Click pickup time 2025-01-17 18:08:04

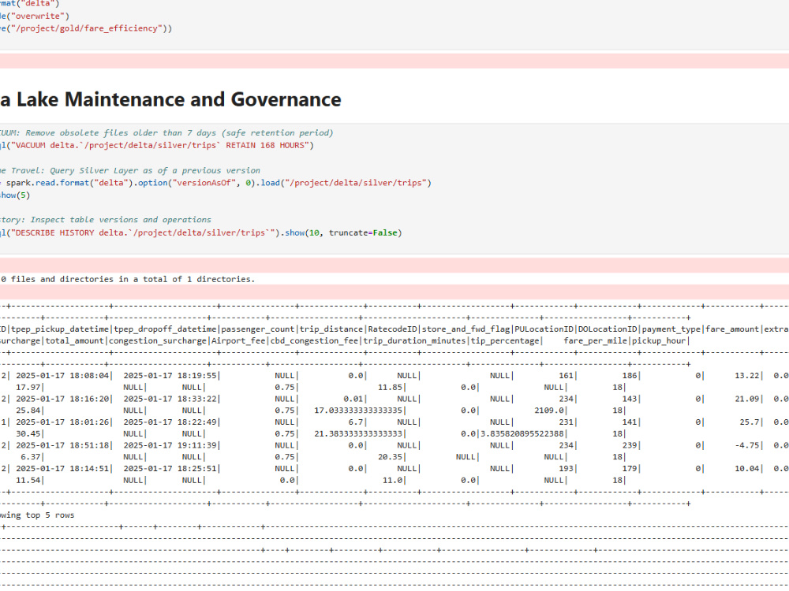tap(63, 375)
